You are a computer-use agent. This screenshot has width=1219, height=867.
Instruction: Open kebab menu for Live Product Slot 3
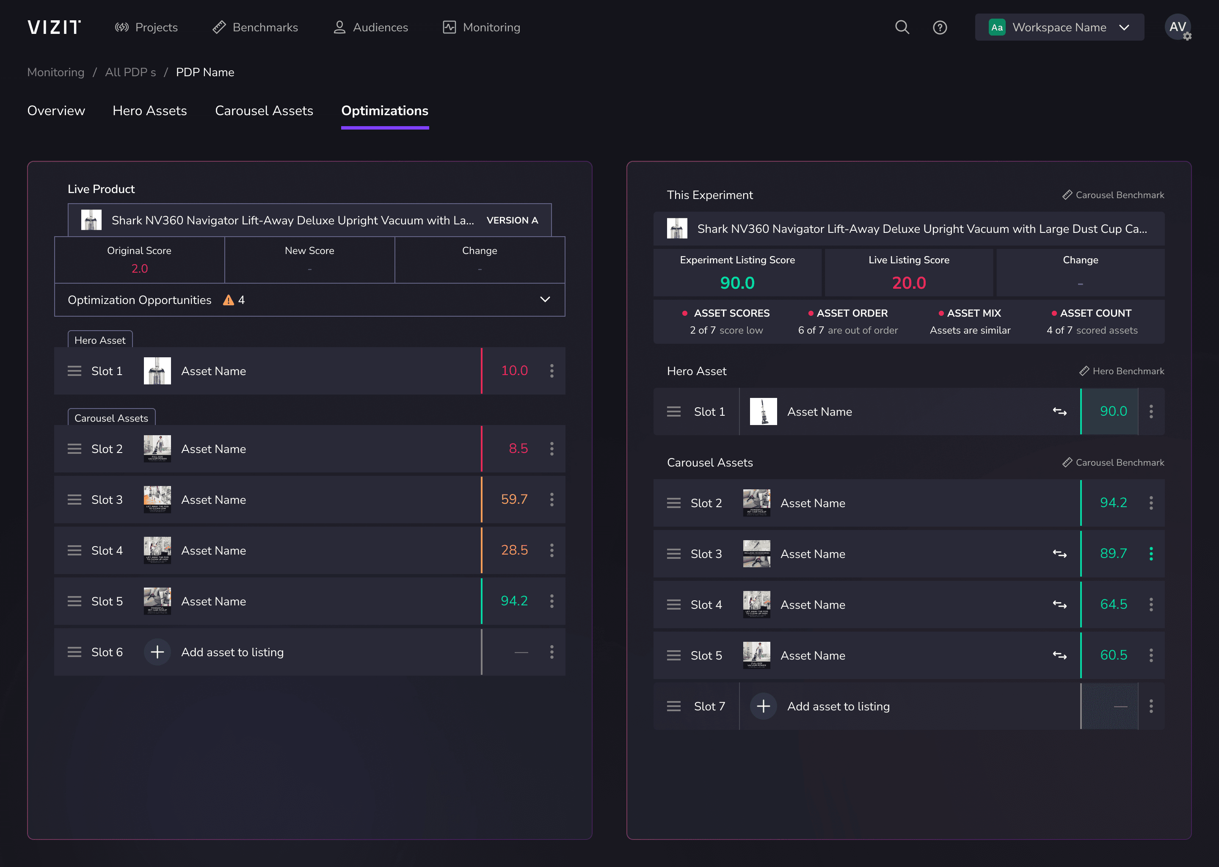pyautogui.click(x=552, y=500)
